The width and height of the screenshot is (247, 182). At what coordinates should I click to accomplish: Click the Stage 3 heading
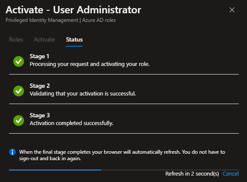40,115
